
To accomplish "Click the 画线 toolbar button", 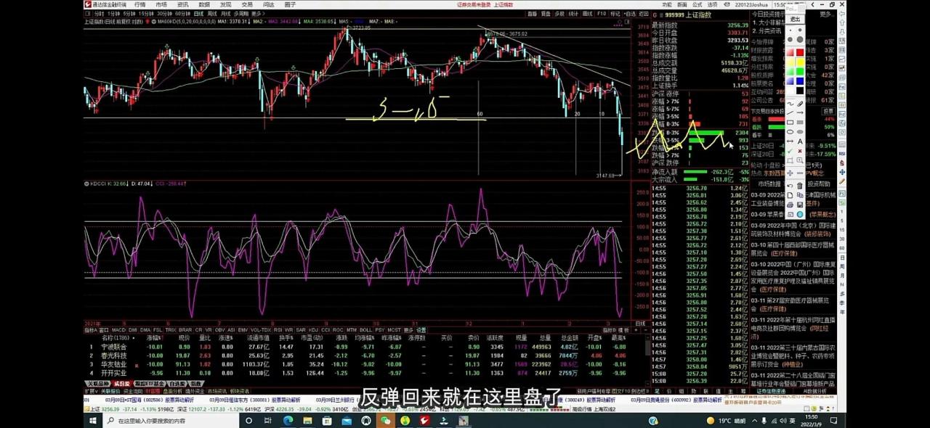I will pyautogui.click(x=587, y=14).
